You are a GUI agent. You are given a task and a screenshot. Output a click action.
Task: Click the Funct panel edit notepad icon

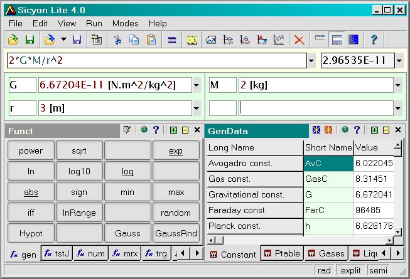pos(127,130)
